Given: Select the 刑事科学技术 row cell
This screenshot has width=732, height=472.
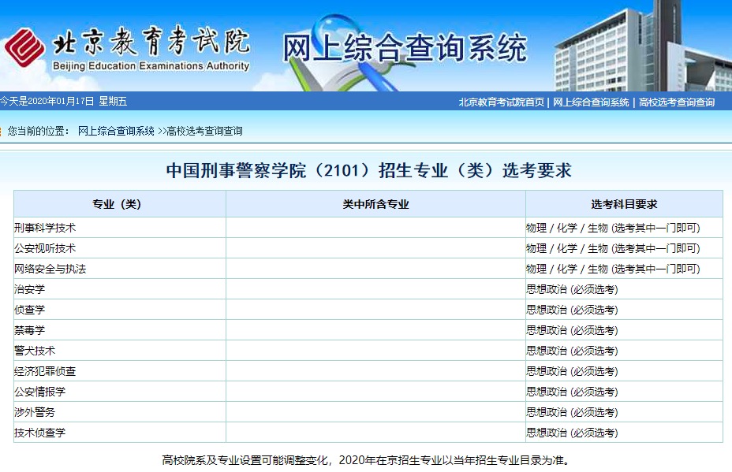Looking at the screenshot, I should (x=120, y=228).
